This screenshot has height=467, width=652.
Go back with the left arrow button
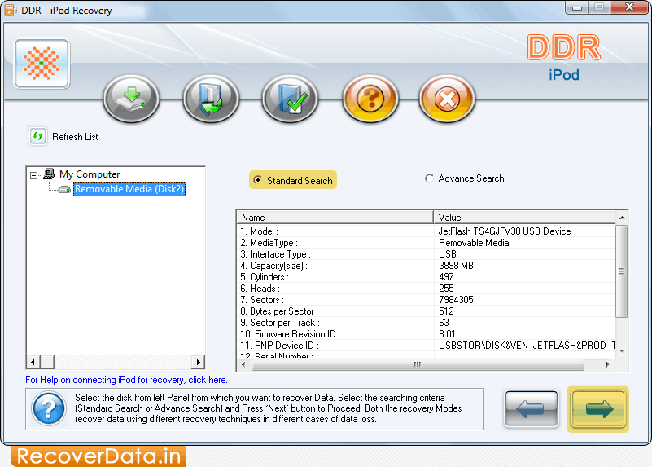pyautogui.click(x=532, y=409)
